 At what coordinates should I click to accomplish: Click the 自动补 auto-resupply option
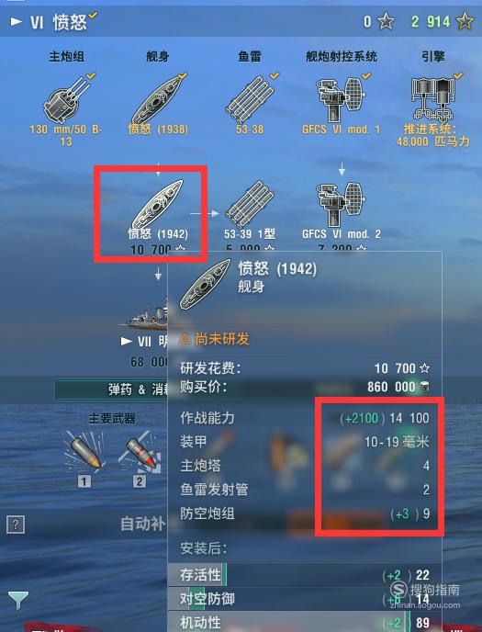tap(143, 524)
